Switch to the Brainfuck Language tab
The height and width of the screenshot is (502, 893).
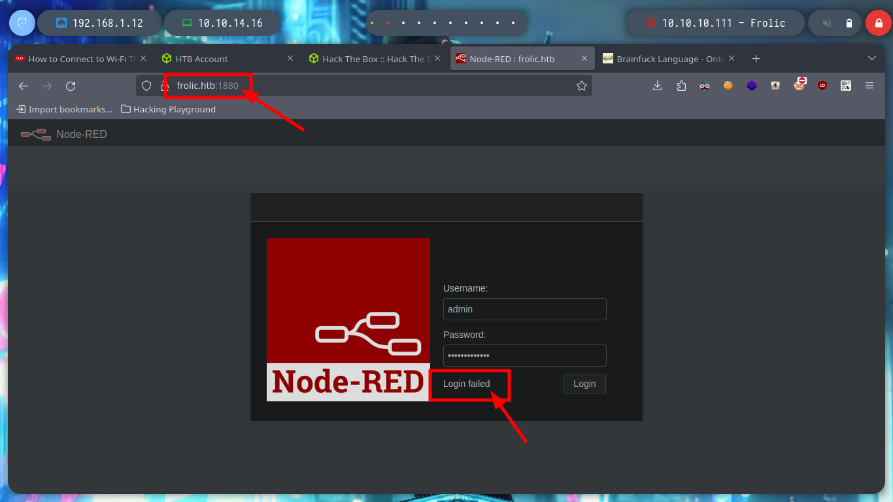click(x=668, y=59)
